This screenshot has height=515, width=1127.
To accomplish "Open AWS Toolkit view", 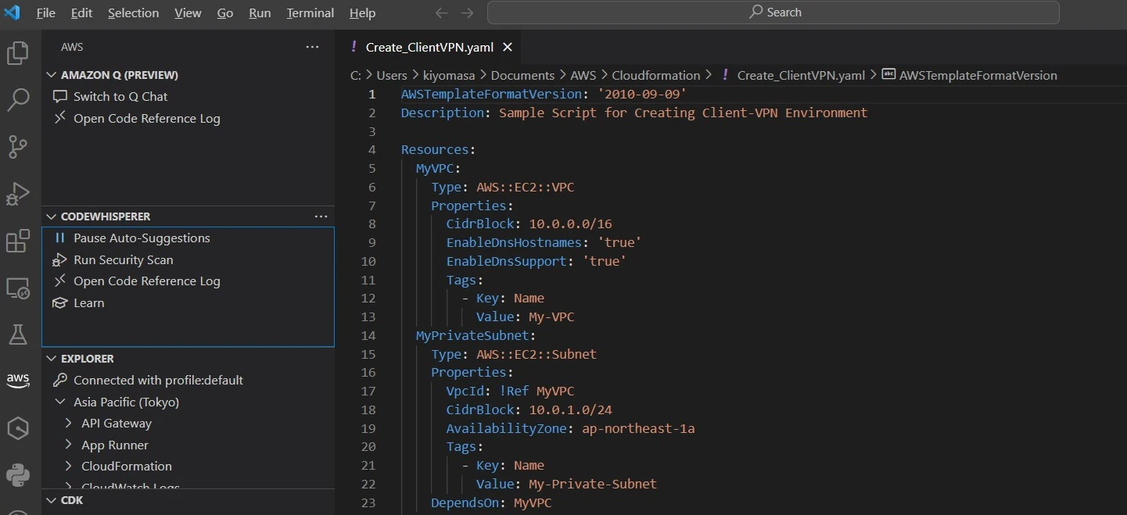I will [18, 381].
